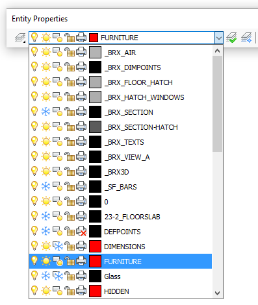Collapse the layer dropdown using its arrow
Image resolution: width=258 pixels, height=305 pixels.
pos(219,38)
